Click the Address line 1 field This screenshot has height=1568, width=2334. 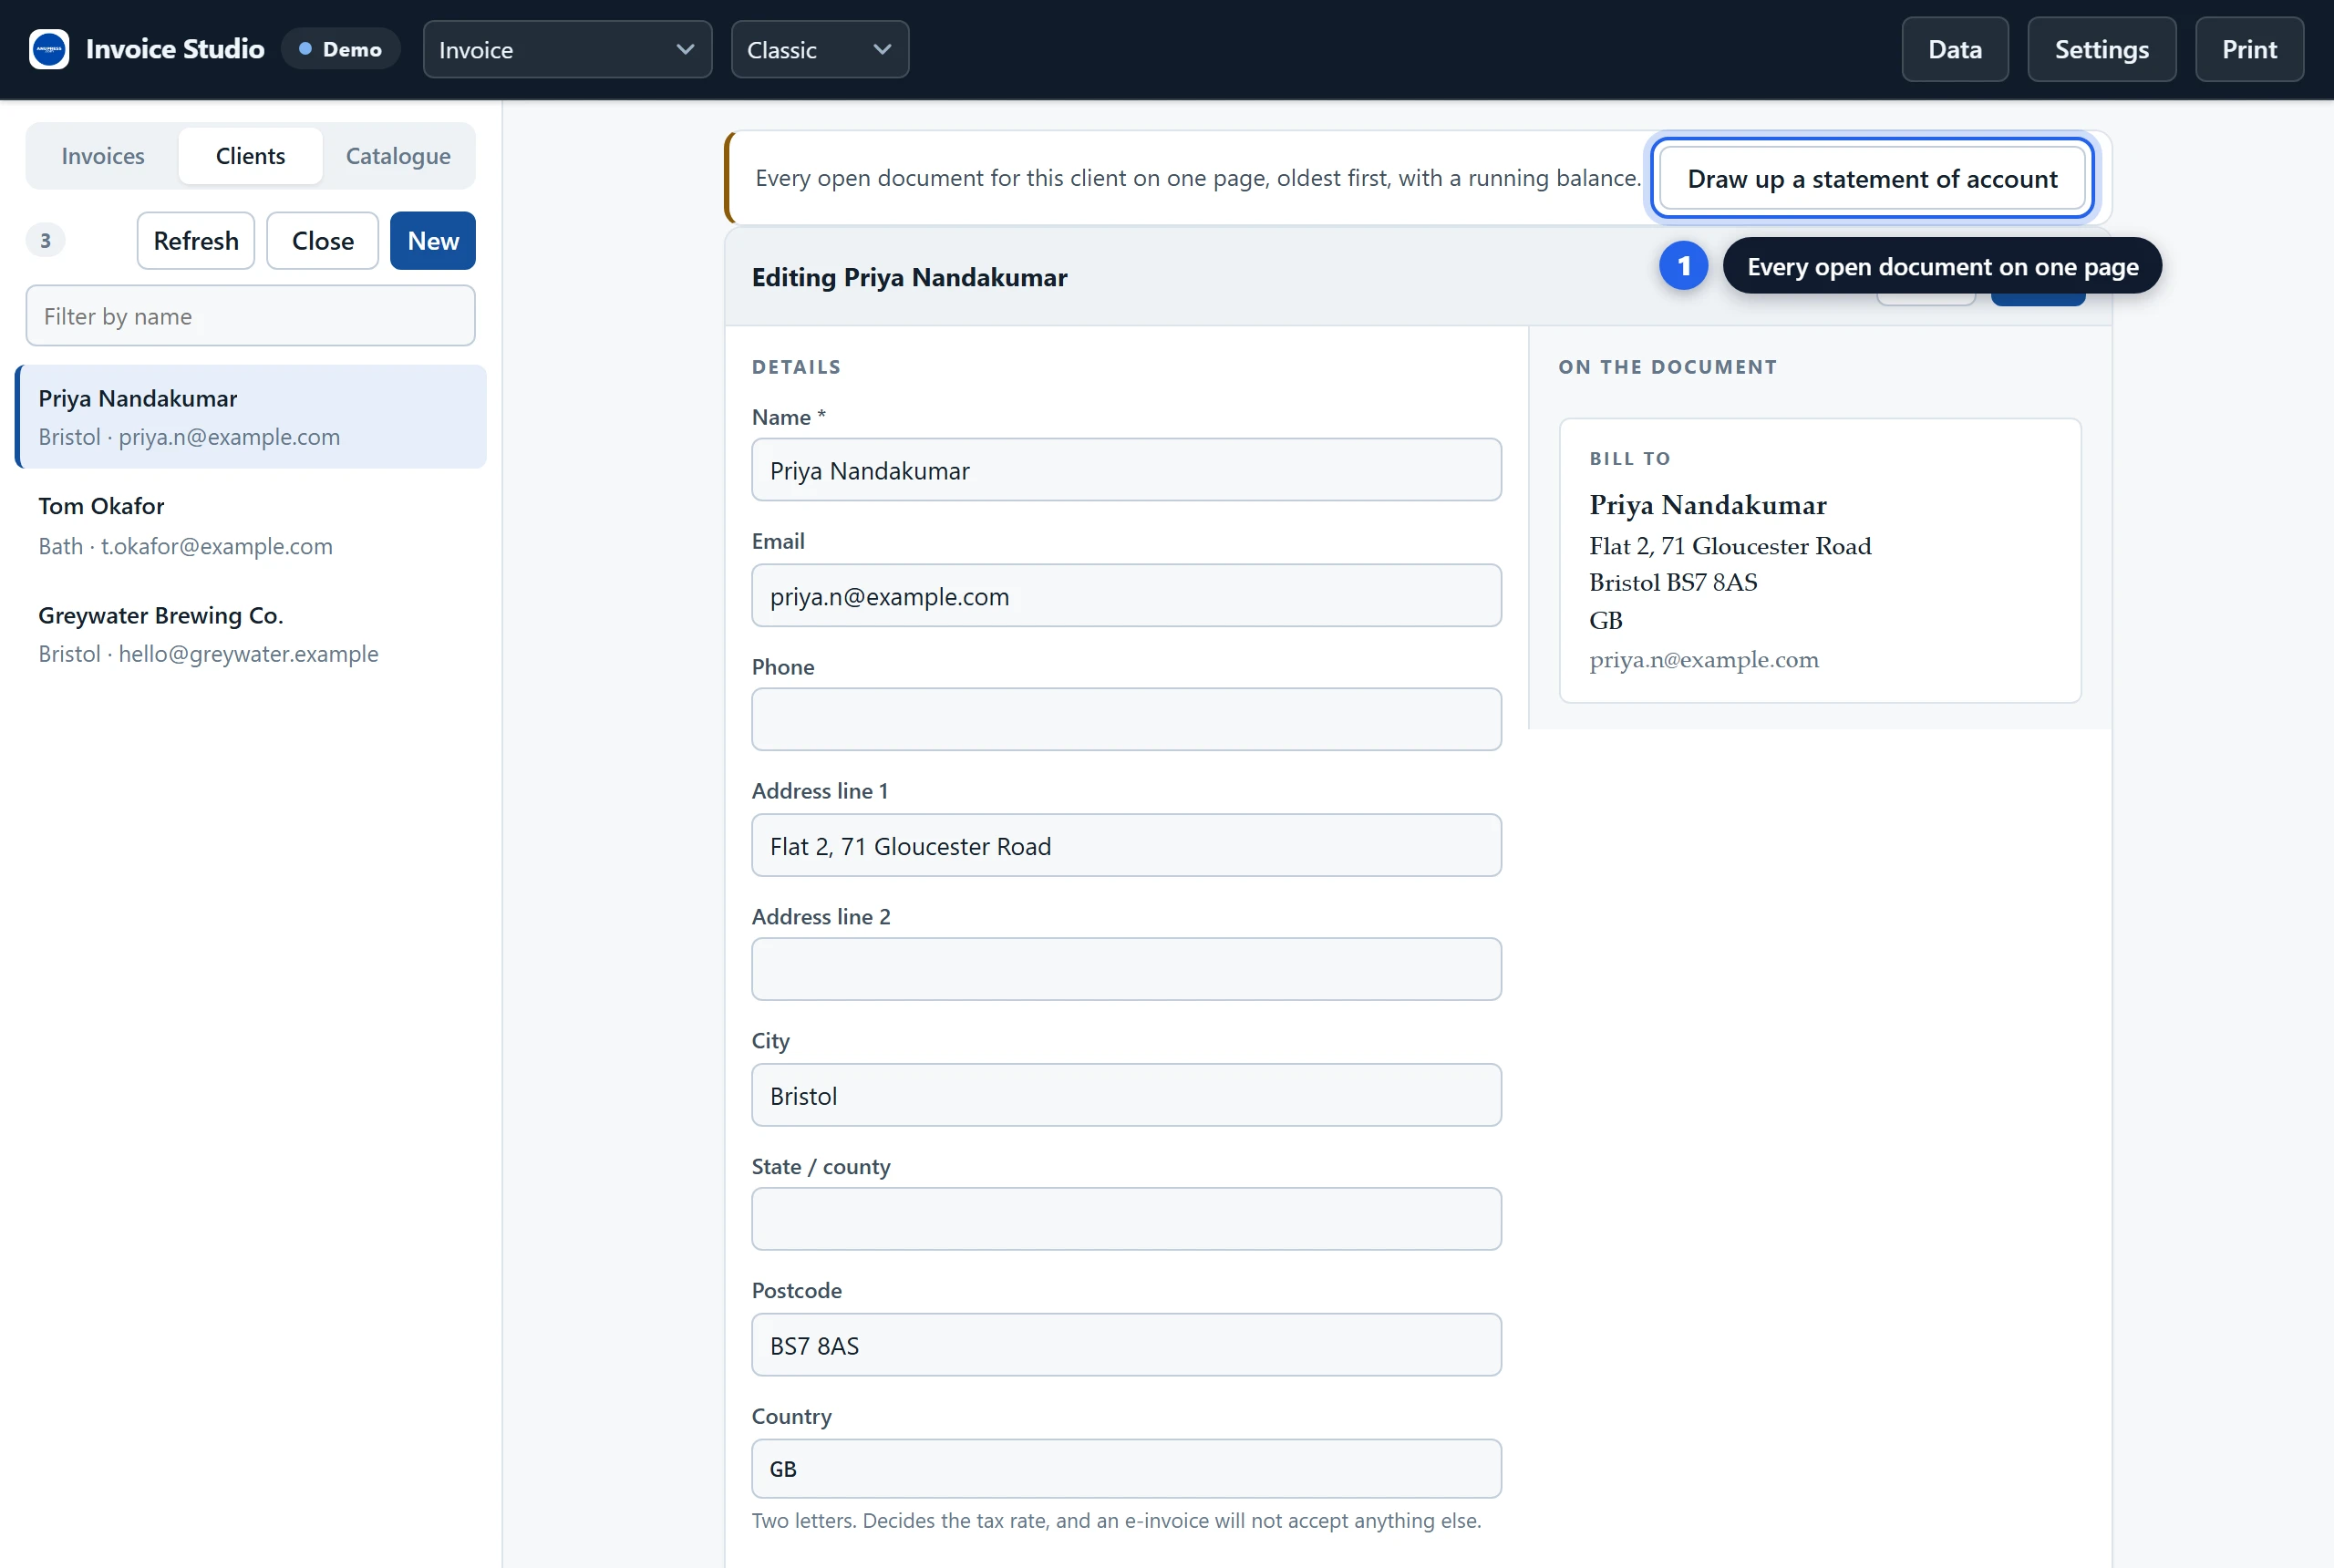pyautogui.click(x=1126, y=846)
